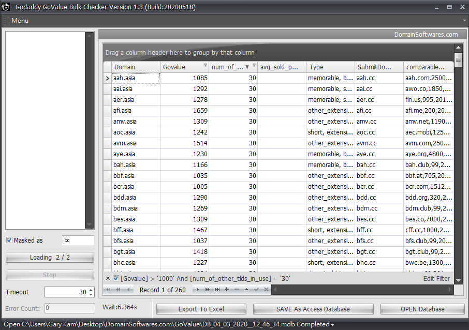Click domain list scroll up arrow
This screenshot has width=469, height=330.
[x=89, y=36]
